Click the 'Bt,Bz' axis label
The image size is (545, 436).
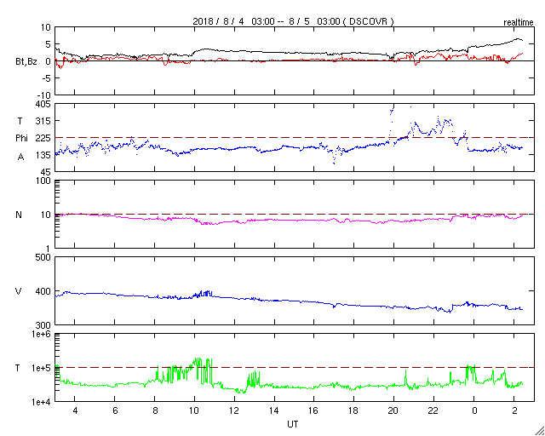pos(26,62)
